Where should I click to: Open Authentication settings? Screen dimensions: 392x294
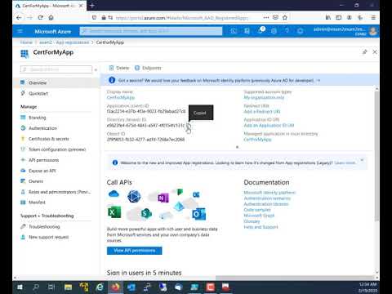42,128
